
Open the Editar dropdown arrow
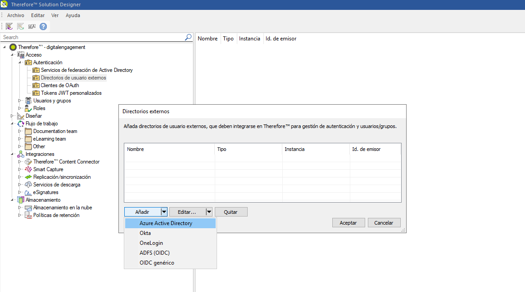[x=209, y=212]
